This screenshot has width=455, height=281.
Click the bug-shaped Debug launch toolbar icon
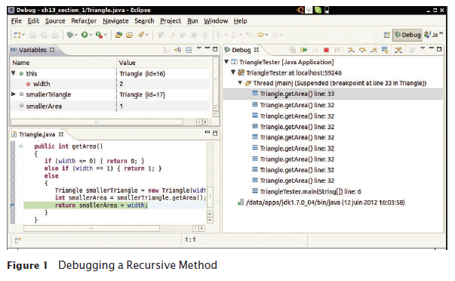coord(69,35)
